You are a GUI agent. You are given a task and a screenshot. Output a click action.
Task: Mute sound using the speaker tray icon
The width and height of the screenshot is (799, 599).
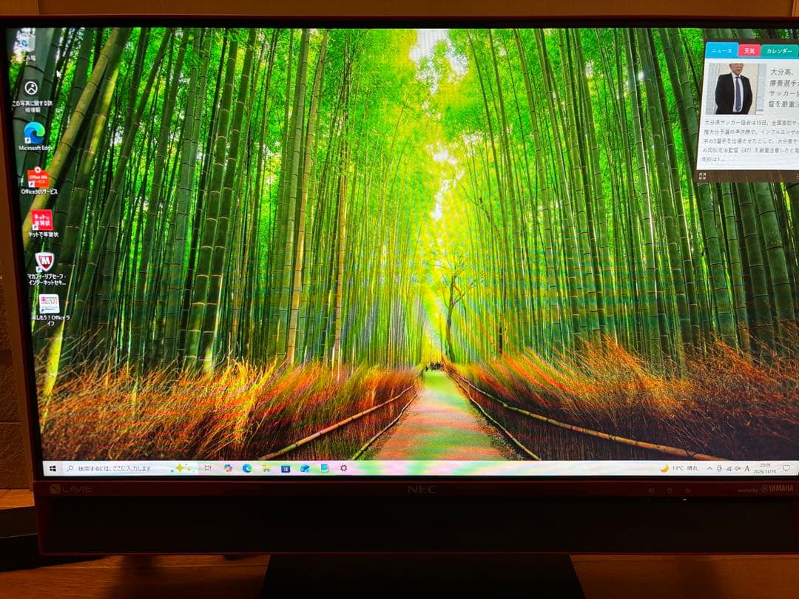click(738, 469)
